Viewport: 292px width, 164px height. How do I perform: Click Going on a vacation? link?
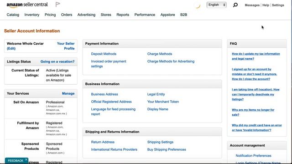pos(57,61)
